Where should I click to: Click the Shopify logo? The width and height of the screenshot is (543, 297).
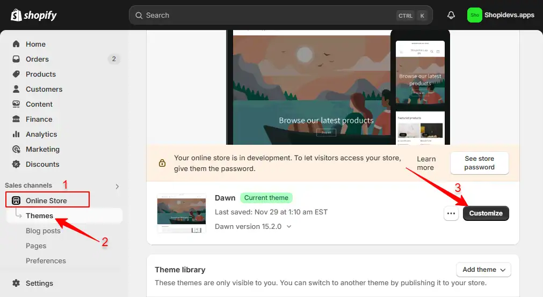click(34, 15)
